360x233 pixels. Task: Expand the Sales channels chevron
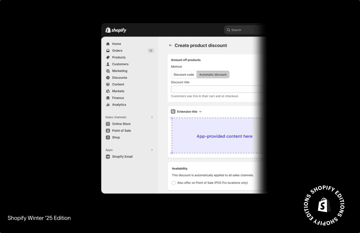pos(152,117)
